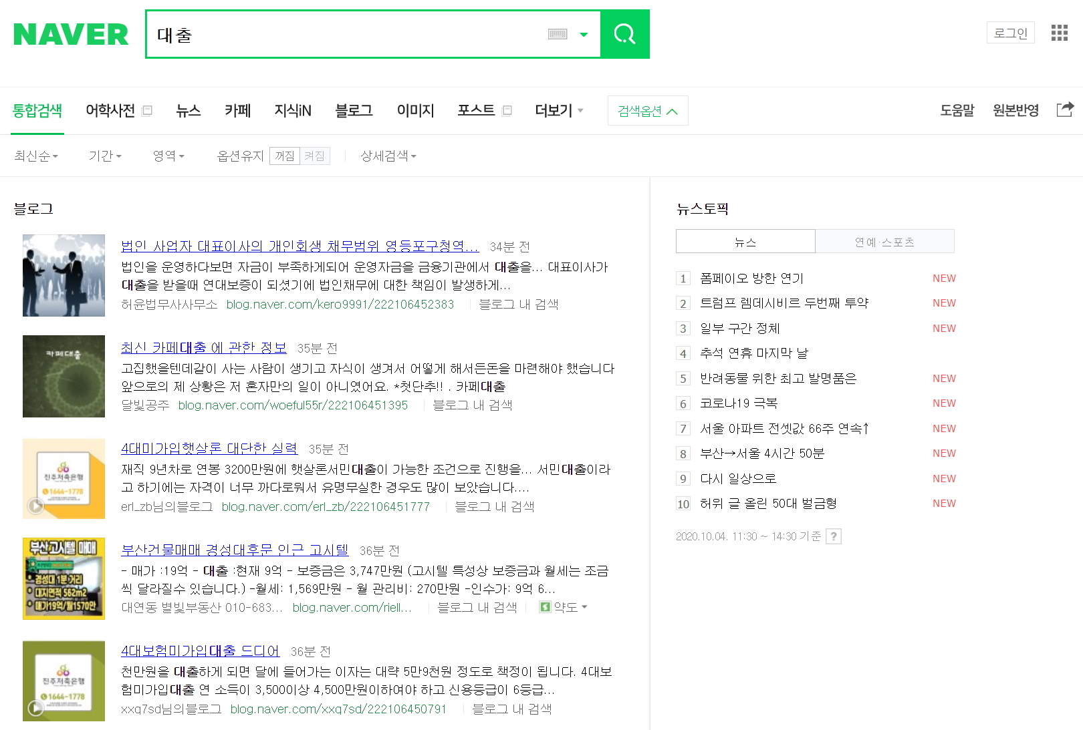Screen dimensions: 1083x730
Task: Open the on-screen keyboard icon in search box
Action: [x=558, y=34]
